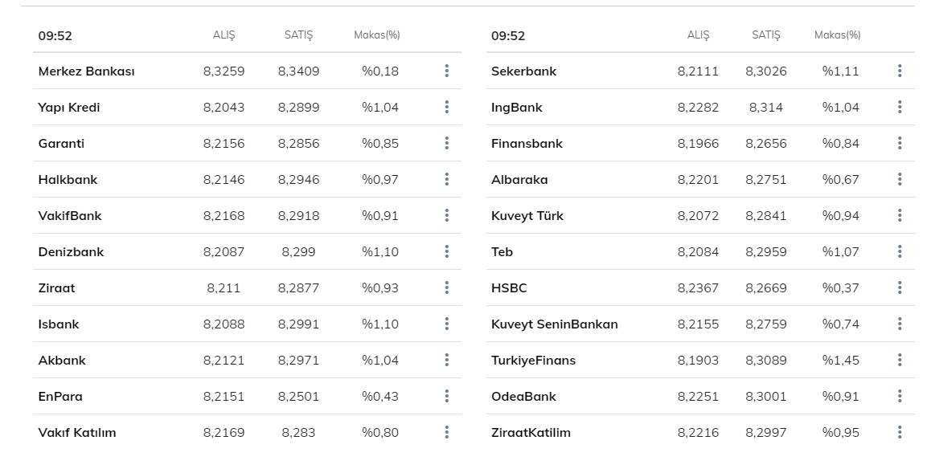
Task: Select the IngBank row name
Action: coord(516,107)
